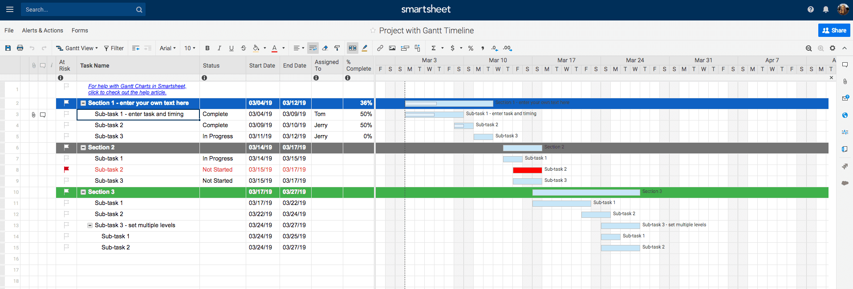Increase decimal places
The height and width of the screenshot is (289, 853).
click(x=508, y=48)
